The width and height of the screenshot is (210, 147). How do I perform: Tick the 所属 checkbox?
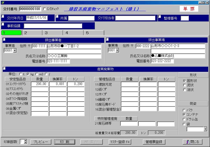point(57,16)
